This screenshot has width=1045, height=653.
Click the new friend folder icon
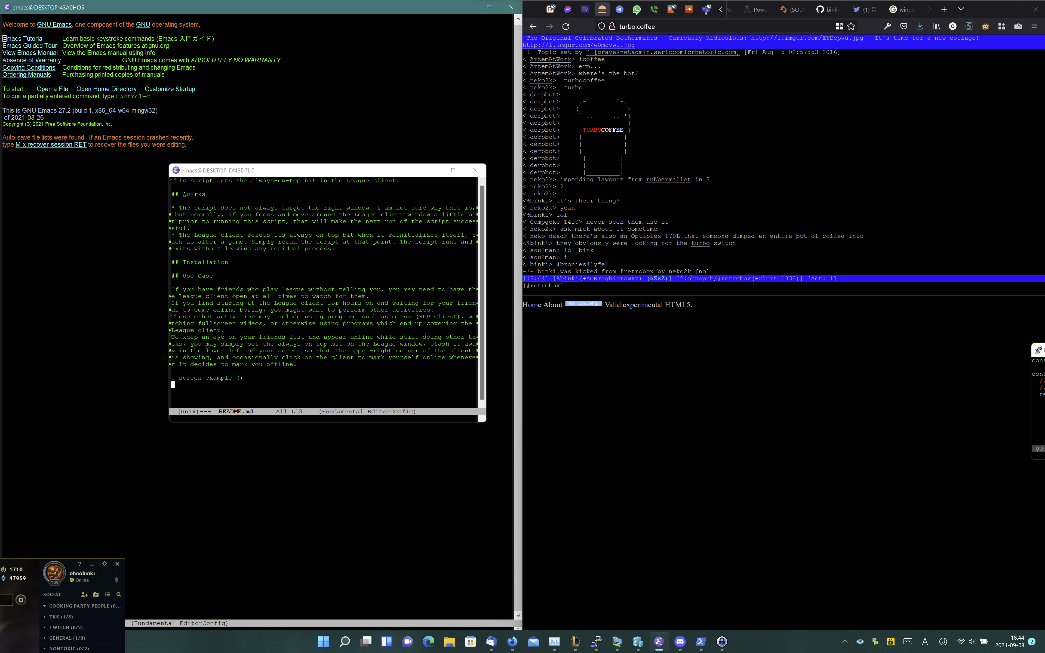(x=96, y=594)
